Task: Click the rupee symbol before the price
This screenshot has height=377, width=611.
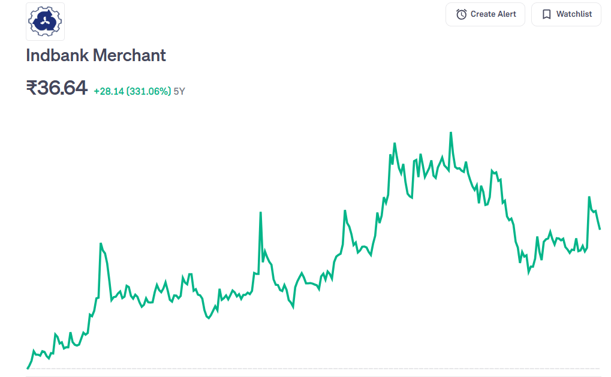Action: [x=32, y=89]
